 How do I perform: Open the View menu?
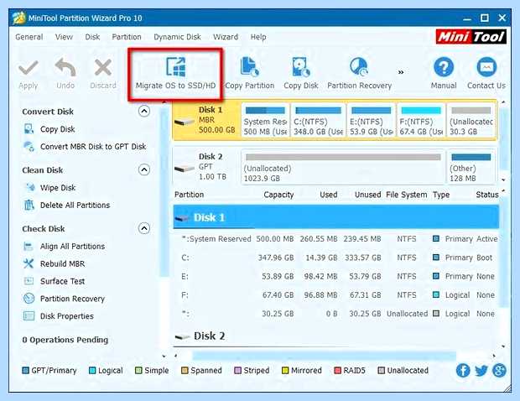(64, 37)
